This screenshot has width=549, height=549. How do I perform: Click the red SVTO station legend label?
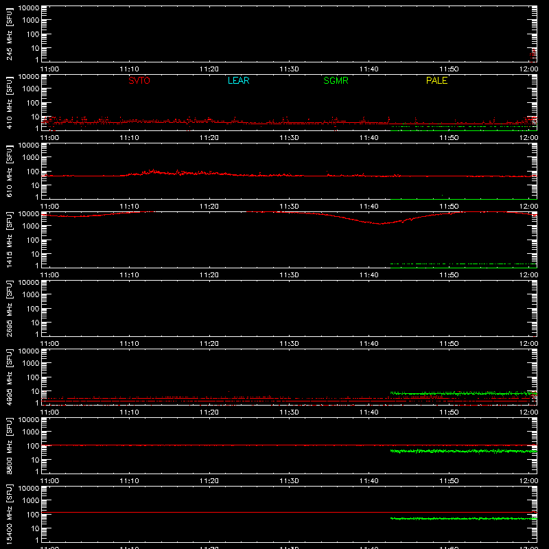(139, 80)
